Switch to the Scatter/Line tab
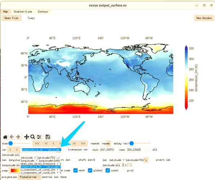This screenshot has width=215, height=180. tap(23, 12)
